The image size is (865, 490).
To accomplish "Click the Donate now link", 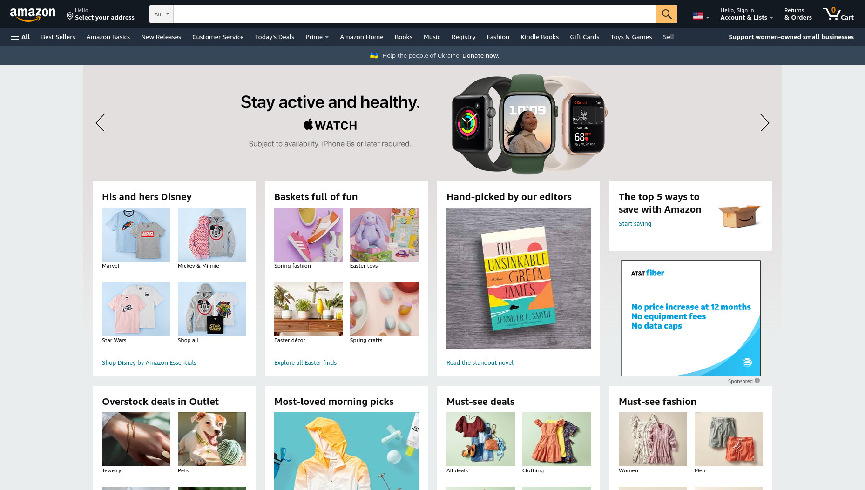I will tap(480, 55).
